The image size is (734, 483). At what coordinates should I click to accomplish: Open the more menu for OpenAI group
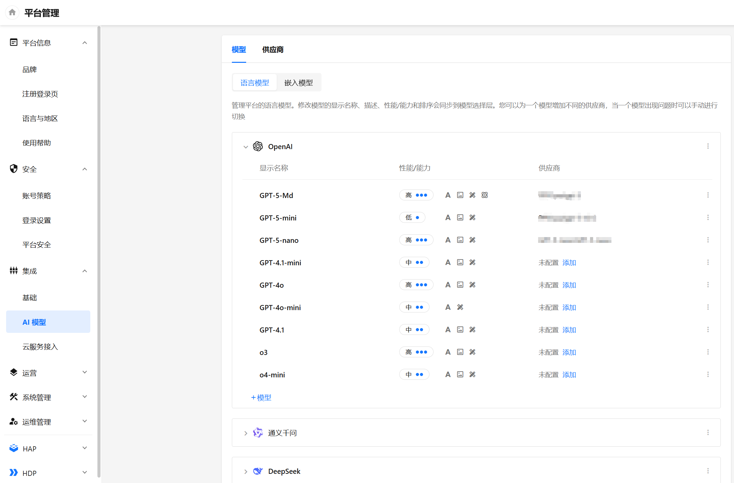[708, 146]
